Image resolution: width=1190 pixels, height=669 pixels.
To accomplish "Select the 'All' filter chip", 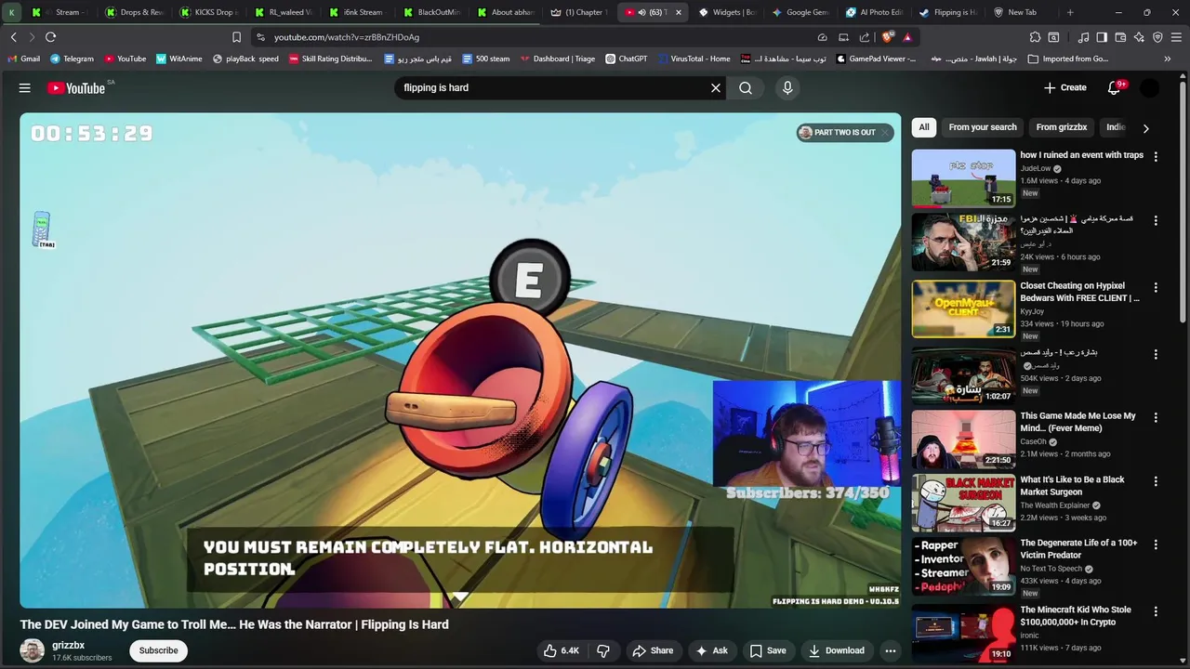I will tap(924, 127).
